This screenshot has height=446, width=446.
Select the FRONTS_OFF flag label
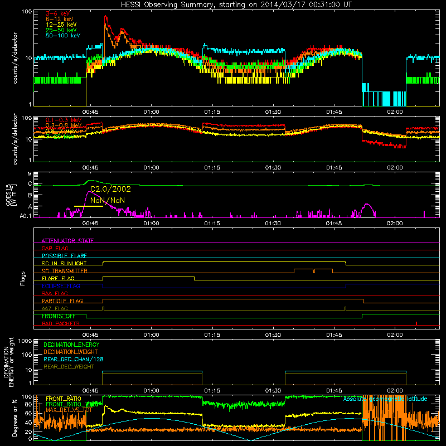[x=59, y=316]
